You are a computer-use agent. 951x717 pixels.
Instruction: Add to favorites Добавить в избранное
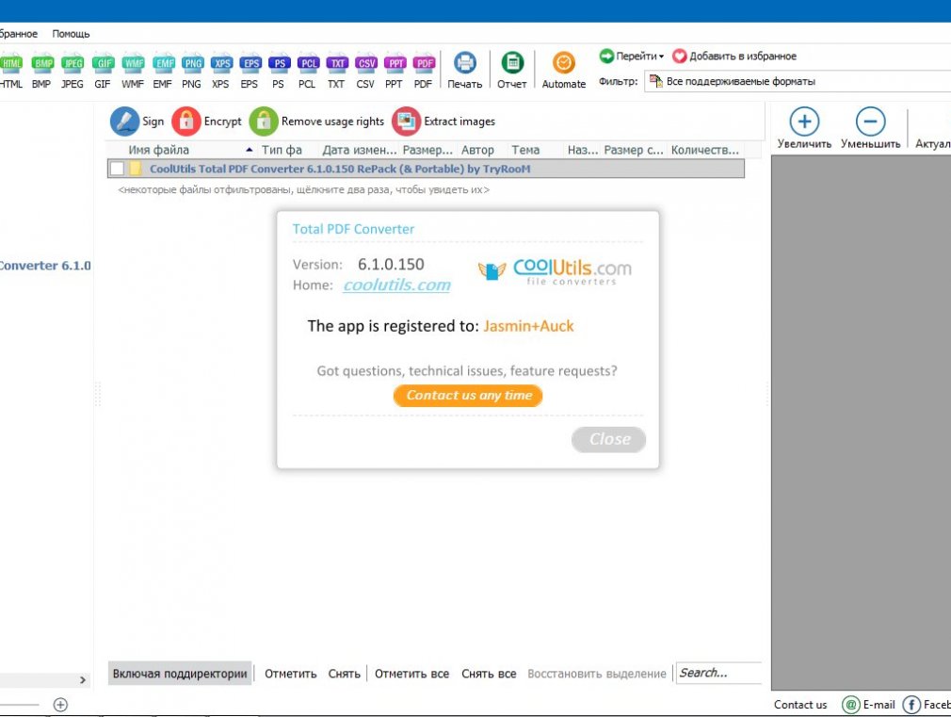[734, 56]
